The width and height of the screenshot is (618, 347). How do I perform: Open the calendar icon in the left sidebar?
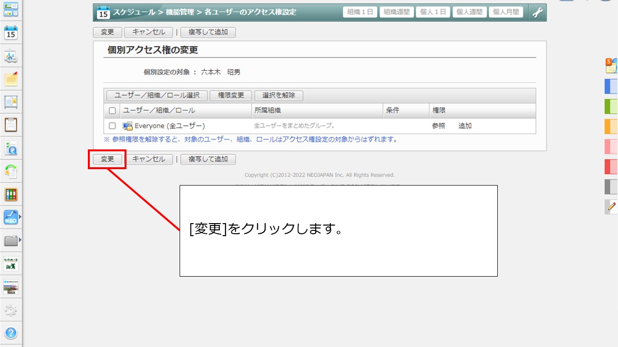(11, 33)
